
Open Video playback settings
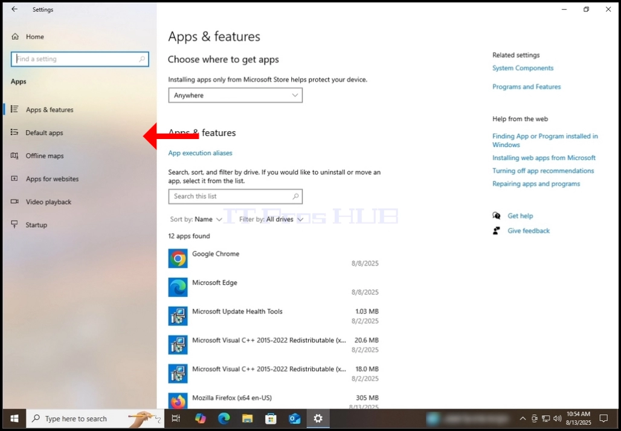tap(49, 202)
